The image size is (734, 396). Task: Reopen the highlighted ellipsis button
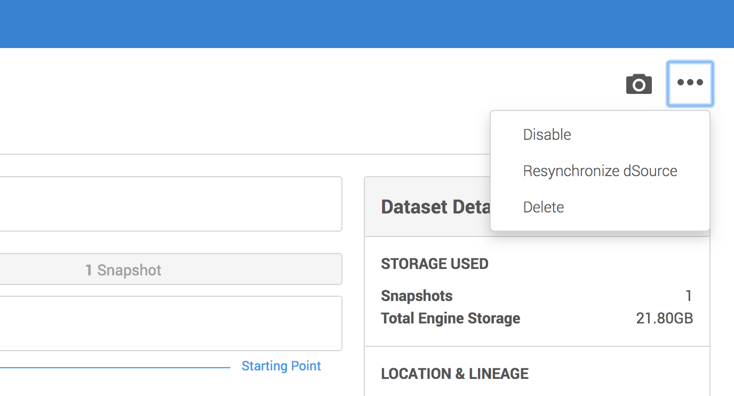[690, 84]
